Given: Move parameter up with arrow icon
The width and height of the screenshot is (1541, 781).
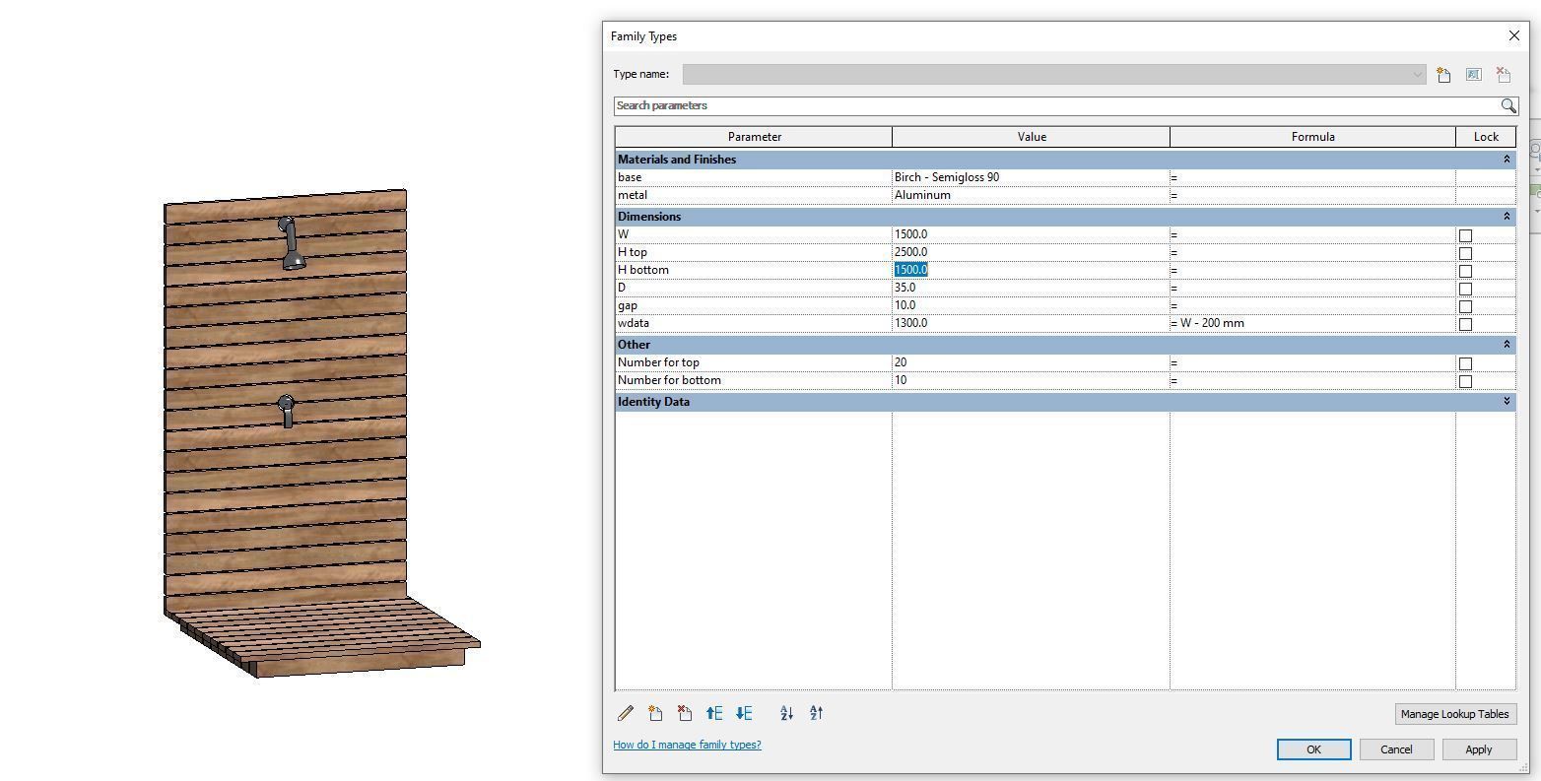Looking at the screenshot, I should (714, 713).
